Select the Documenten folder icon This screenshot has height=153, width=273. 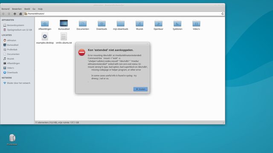click(x=83, y=23)
